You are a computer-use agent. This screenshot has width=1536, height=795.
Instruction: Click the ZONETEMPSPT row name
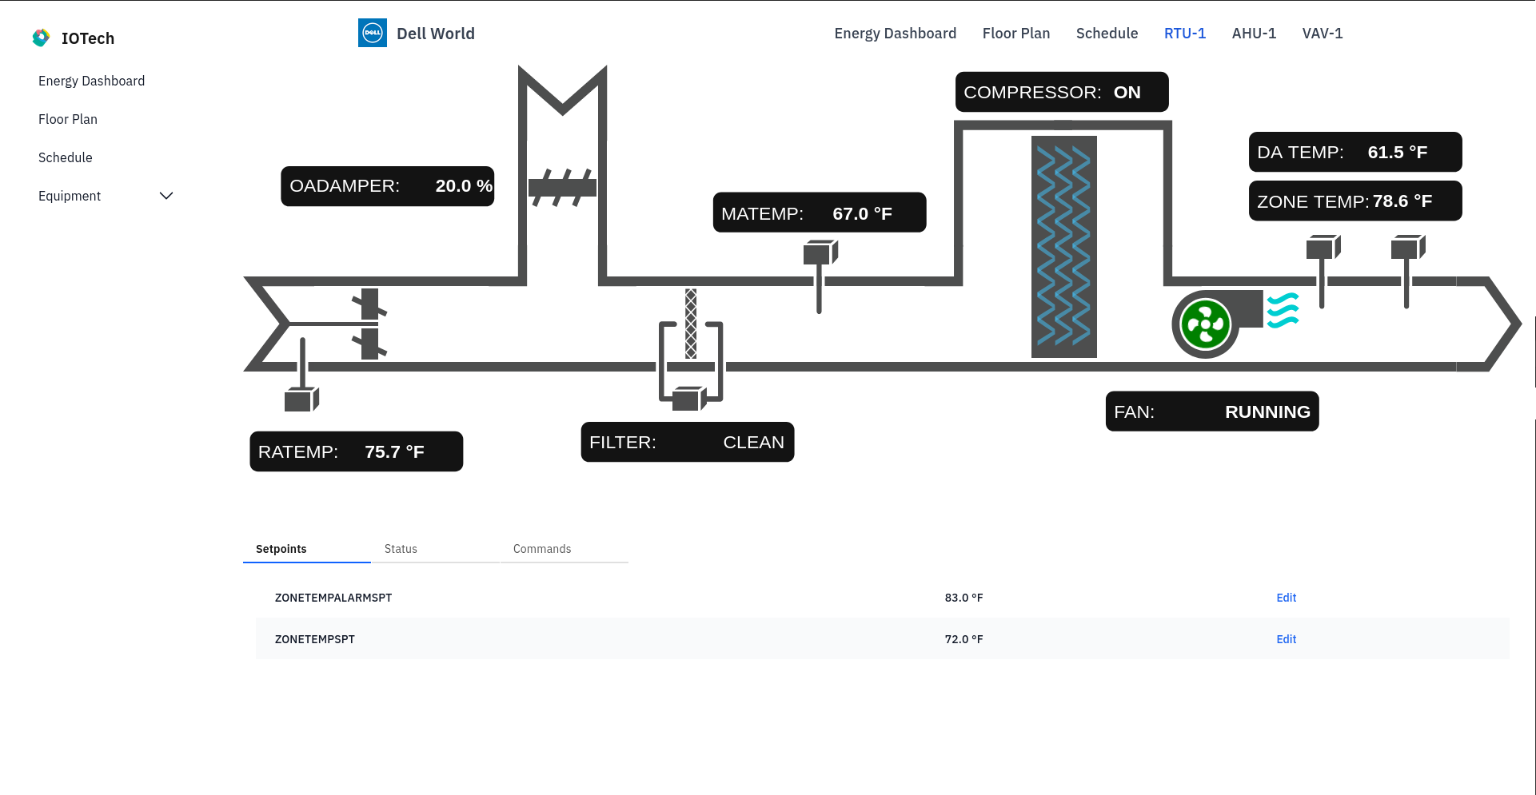(x=315, y=639)
